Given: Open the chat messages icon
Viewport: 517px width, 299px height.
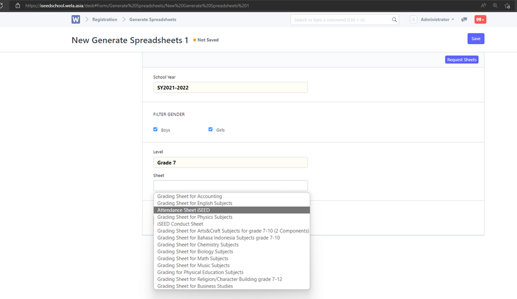Looking at the screenshot, I should 464,20.
